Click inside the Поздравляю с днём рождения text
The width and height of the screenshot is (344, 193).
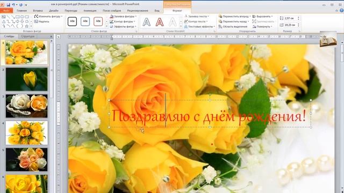[x=209, y=116]
